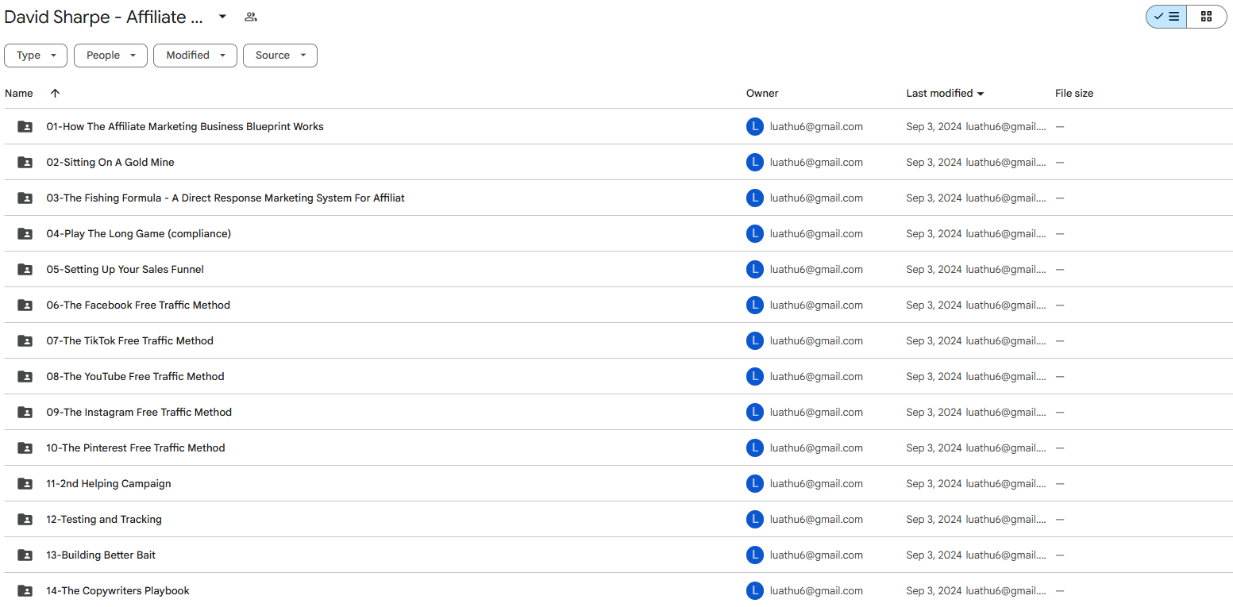Click folder icon for 13-Building Better Bait

(25, 555)
